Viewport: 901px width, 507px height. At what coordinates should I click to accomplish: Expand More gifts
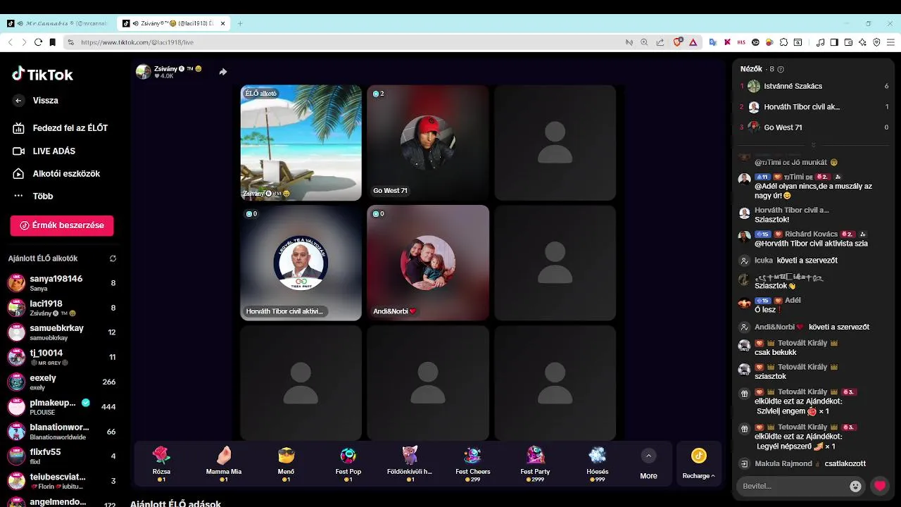(x=648, y=464)
